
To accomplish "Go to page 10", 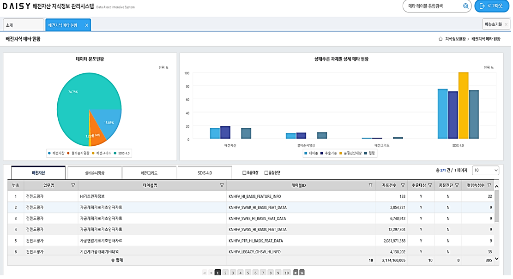I will [x=287, y=273].
